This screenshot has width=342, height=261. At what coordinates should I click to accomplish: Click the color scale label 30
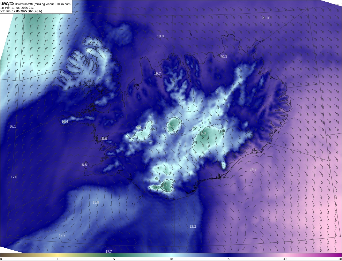coord(285,259)
